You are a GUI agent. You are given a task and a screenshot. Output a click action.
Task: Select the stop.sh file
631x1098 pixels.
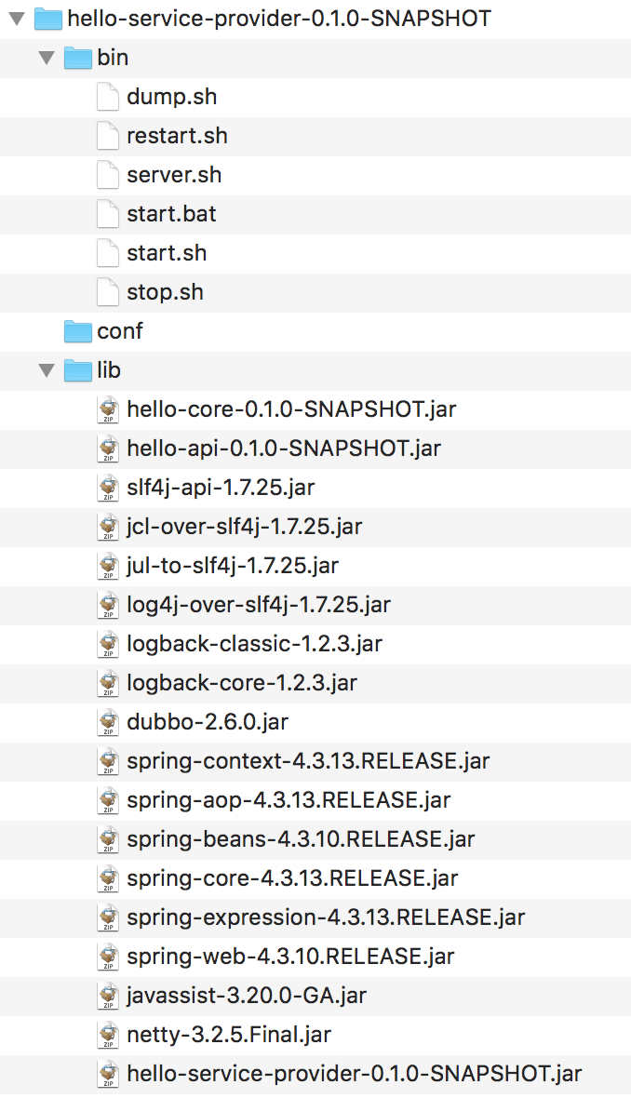coord(166,292)
